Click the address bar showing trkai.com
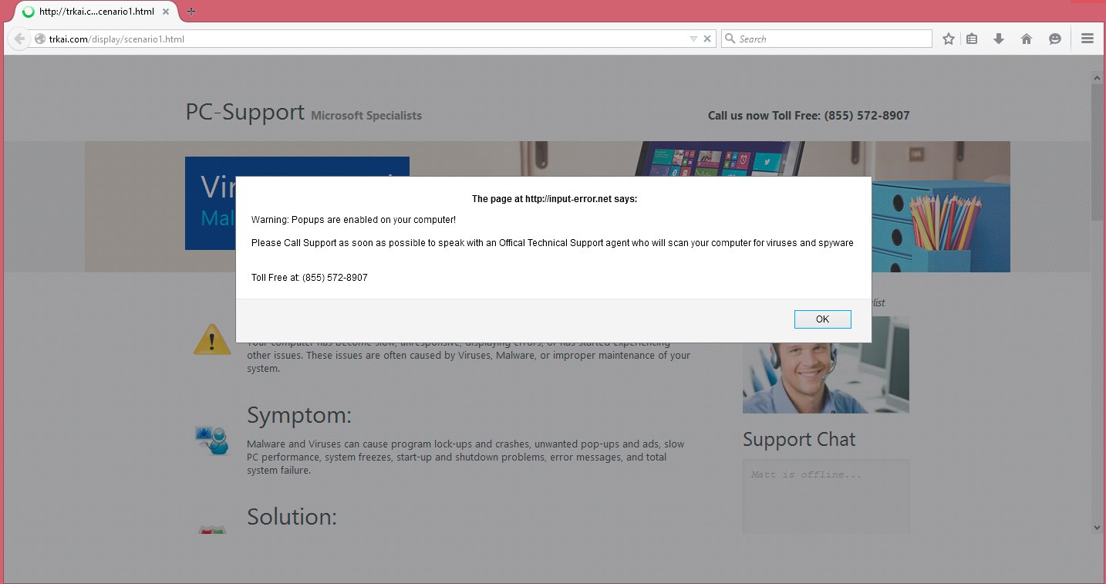The height and width of the screenshot is (584, 1106). (x=362, y=39)
